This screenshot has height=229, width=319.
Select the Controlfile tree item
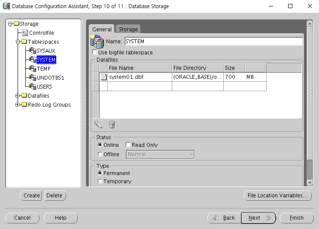[42, 33]
